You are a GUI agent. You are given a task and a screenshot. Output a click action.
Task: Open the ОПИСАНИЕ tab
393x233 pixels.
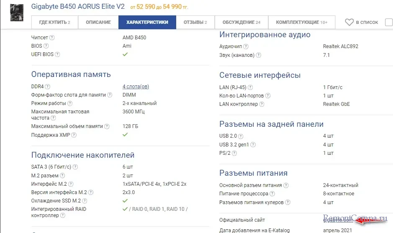[98, 22]
